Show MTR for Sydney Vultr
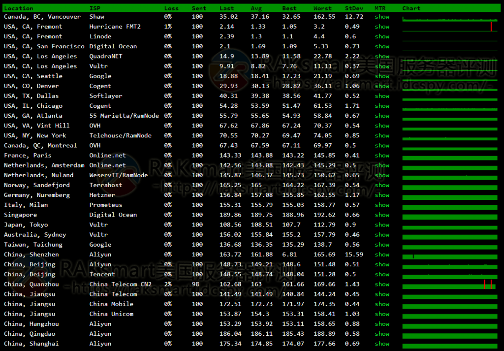Image resolution: width=504 pixels, height=351 pixels. 382,235
